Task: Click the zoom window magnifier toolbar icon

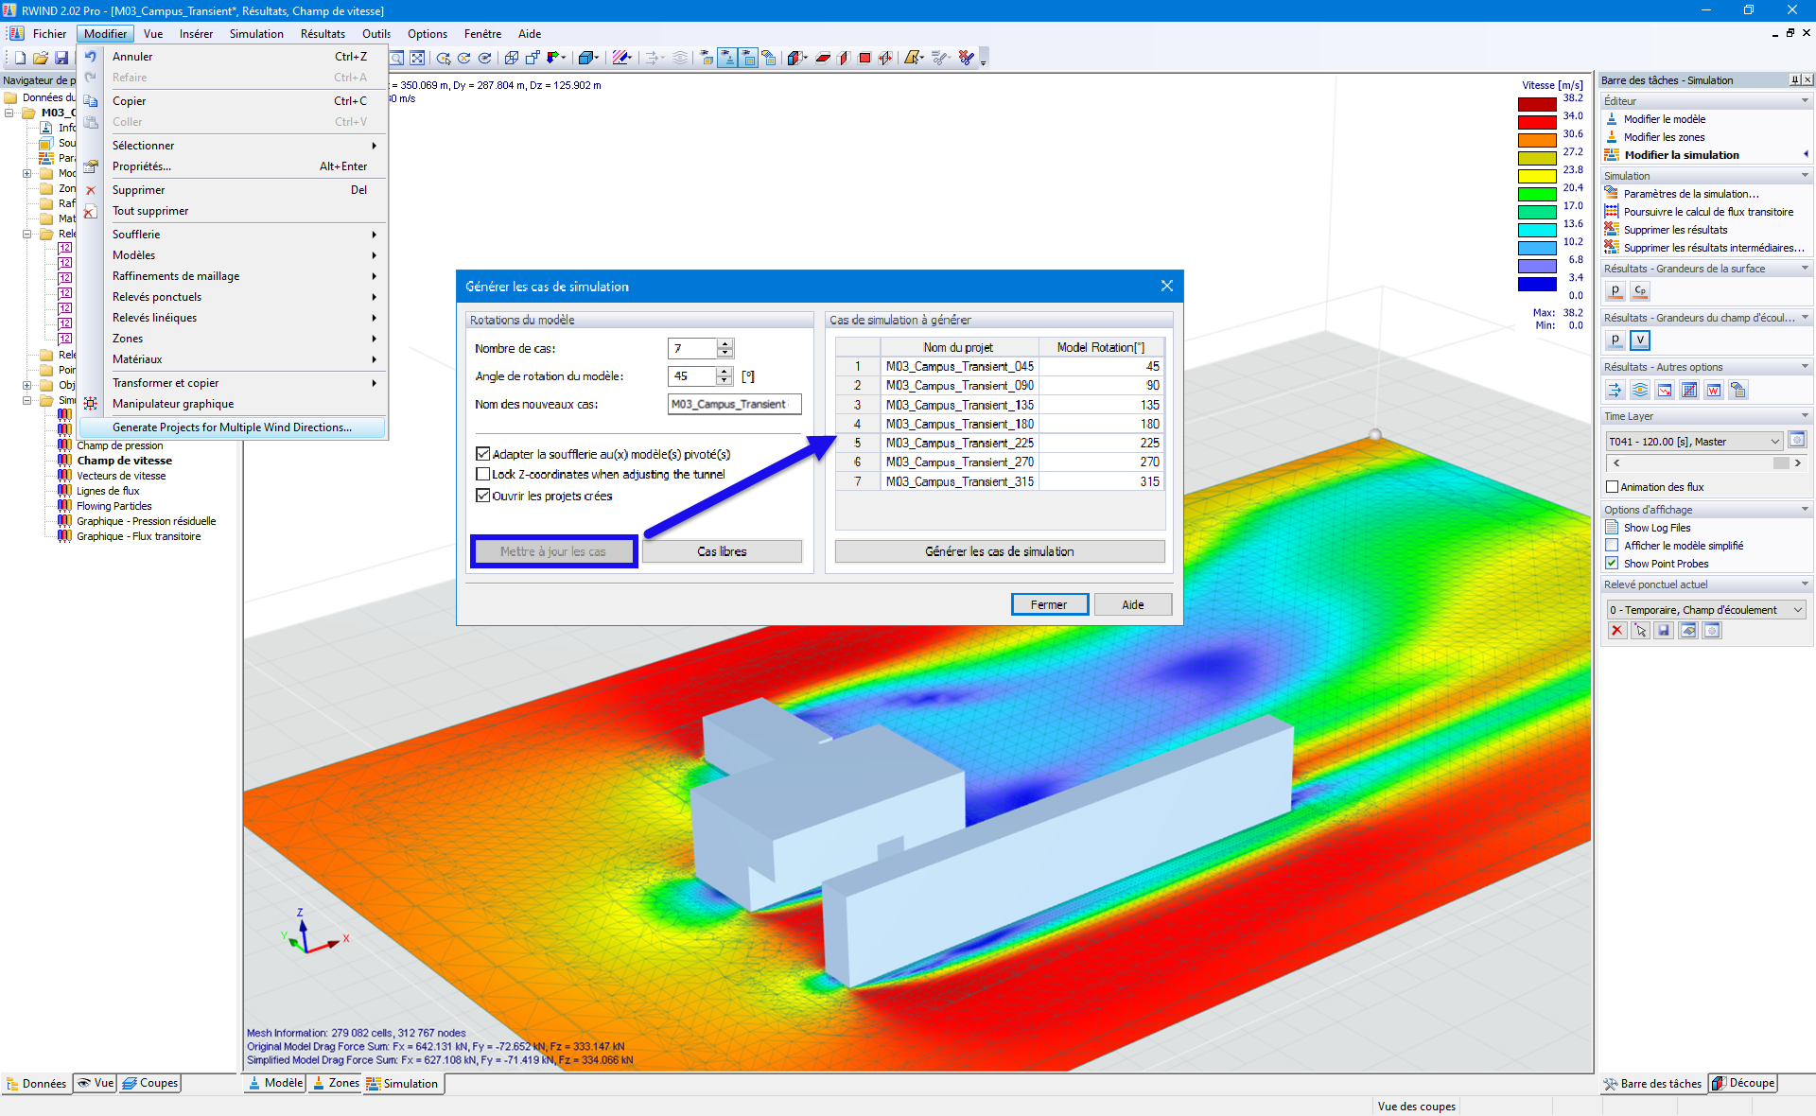Action: point(396,59)
